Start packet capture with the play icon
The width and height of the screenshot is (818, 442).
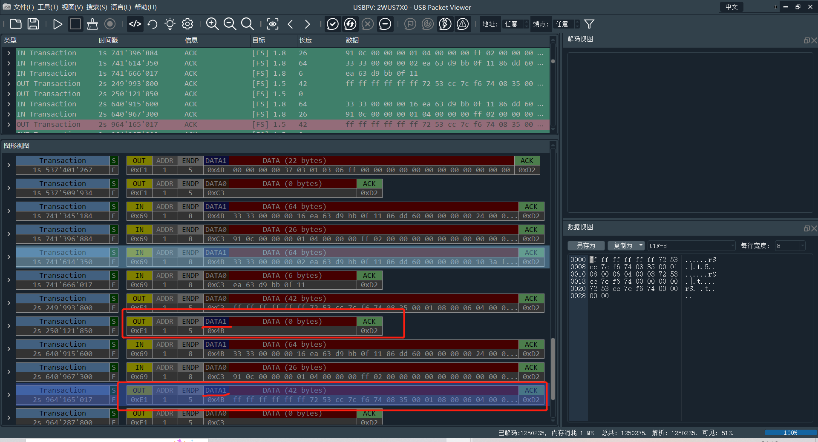(58, 24)
